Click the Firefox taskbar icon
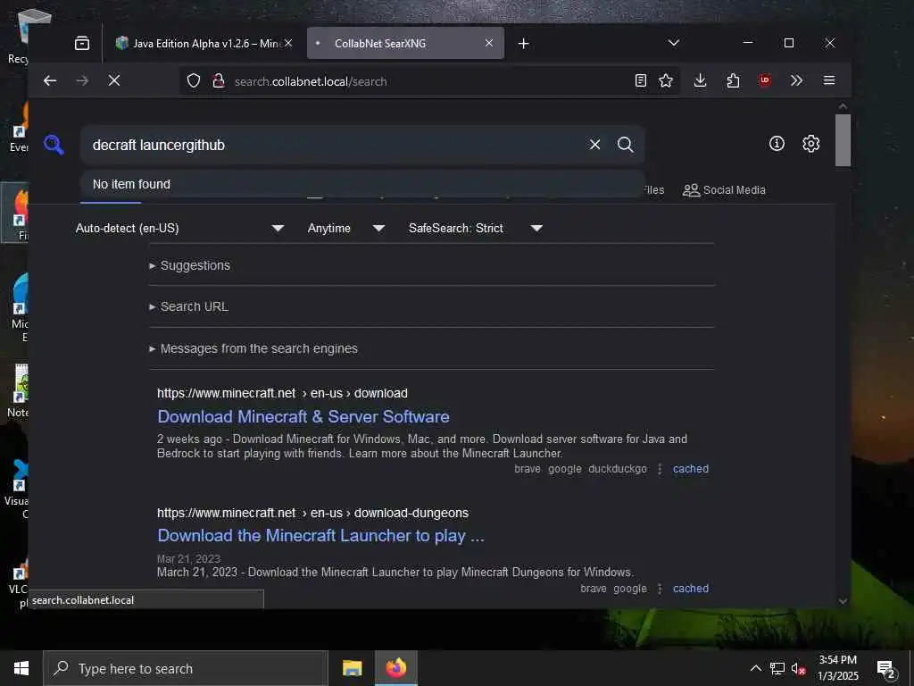Image resolution: width=914 pixels, height=686 pixels. coord(396,668)
